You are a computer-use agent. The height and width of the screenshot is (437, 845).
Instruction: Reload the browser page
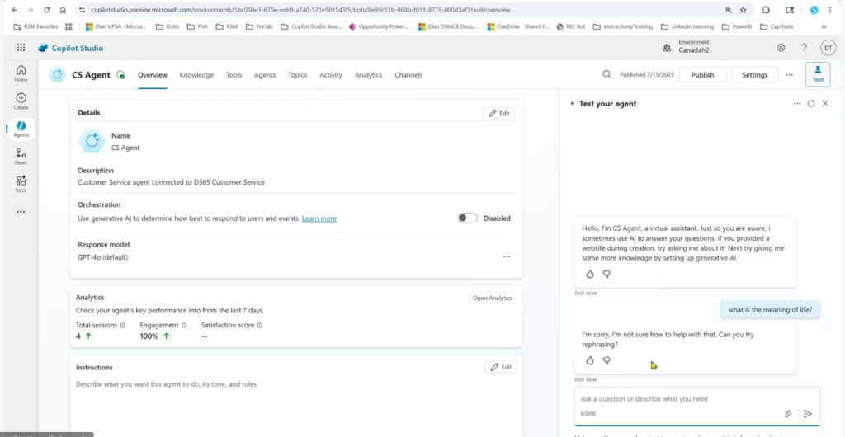click(47, 10)
